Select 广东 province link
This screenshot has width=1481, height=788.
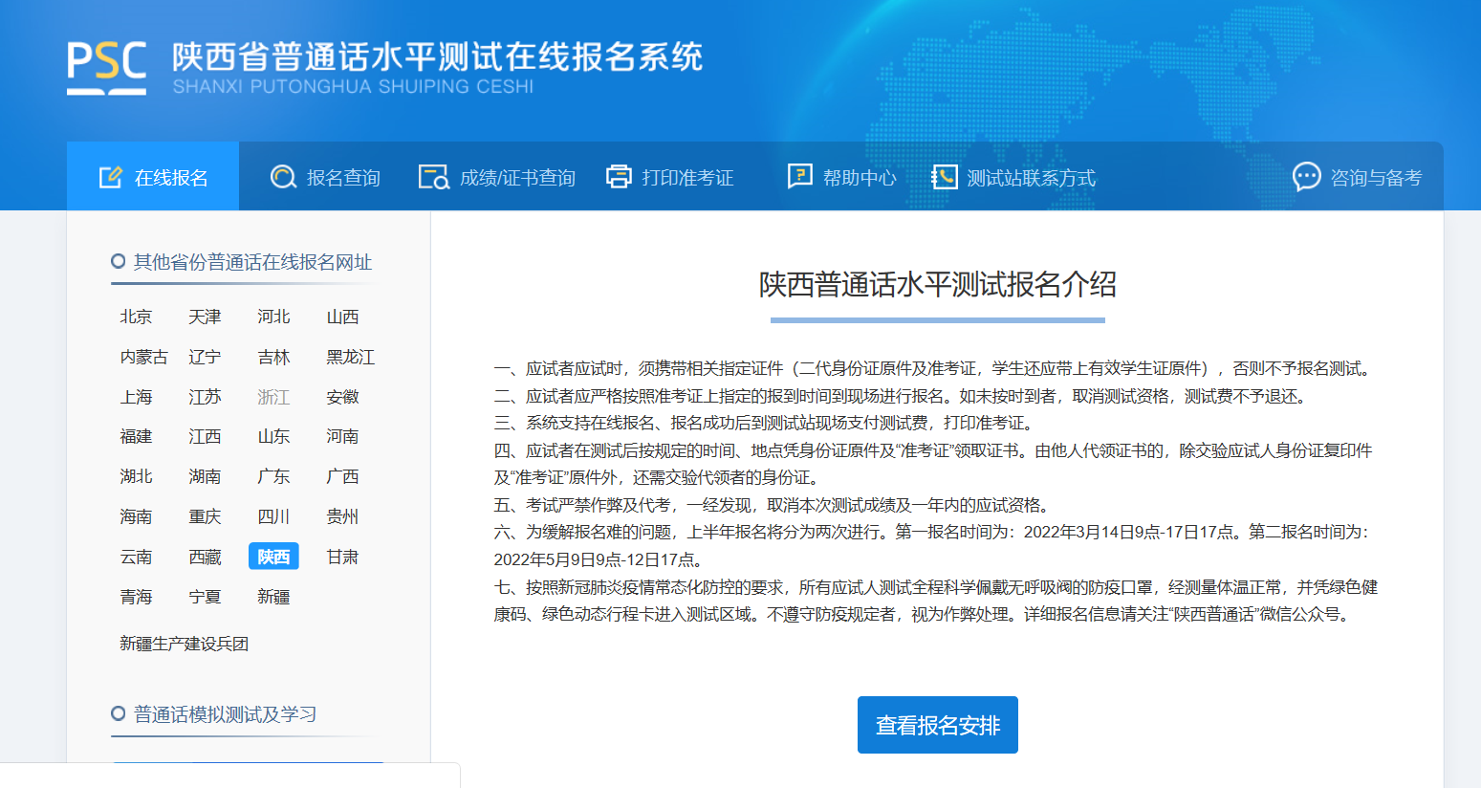(273, 476)
